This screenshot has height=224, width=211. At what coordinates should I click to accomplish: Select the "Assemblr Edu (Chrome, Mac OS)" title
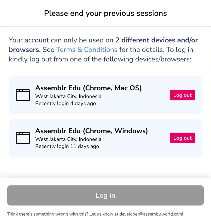(88, 88)
